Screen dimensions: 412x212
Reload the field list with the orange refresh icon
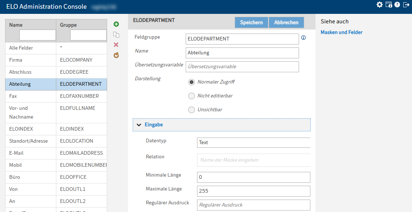(116, 55)
